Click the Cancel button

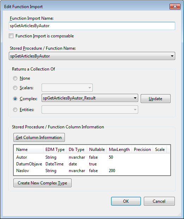[159, 201]
